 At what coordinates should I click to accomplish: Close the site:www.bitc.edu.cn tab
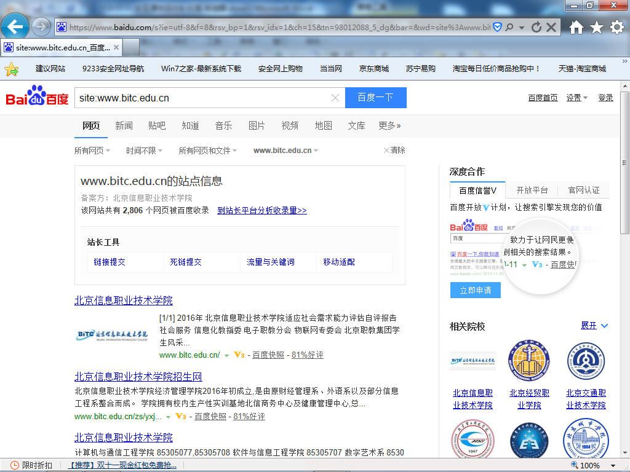(x=116, y=47)
